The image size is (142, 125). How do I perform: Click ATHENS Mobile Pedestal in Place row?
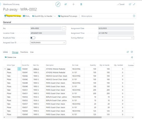click(56, 72)
